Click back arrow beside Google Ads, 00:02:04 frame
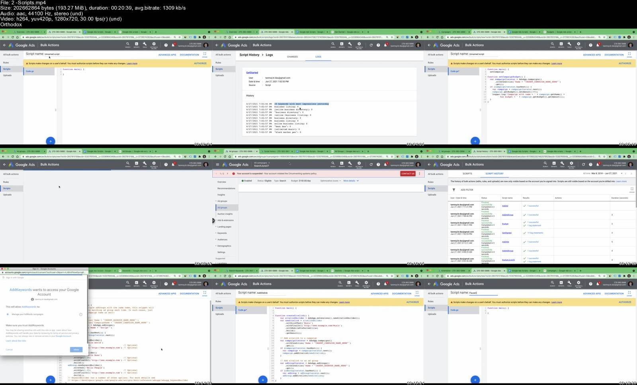Viewport: 637px width, 385px height. (x=4, y=45)
